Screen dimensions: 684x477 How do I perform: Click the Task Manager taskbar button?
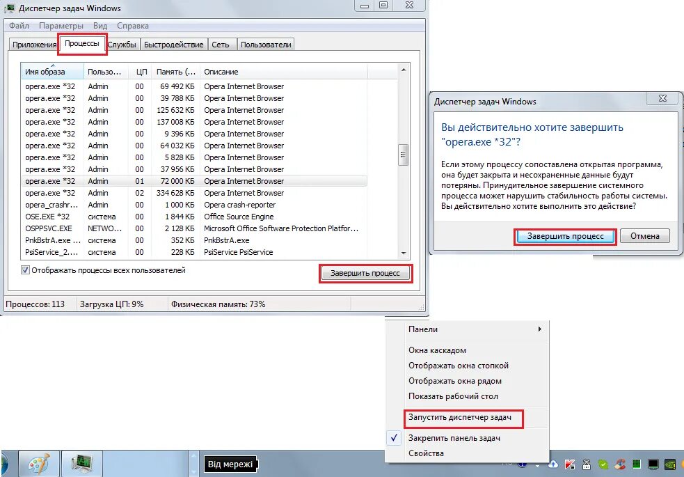pyautogui.click(x=82, y=464)
